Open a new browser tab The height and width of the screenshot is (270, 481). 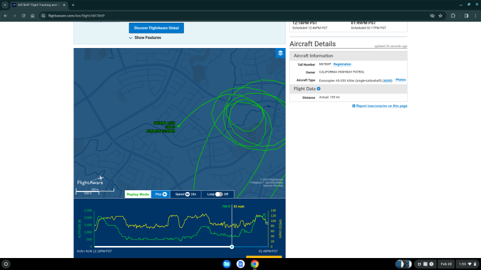tap(73, 5)
